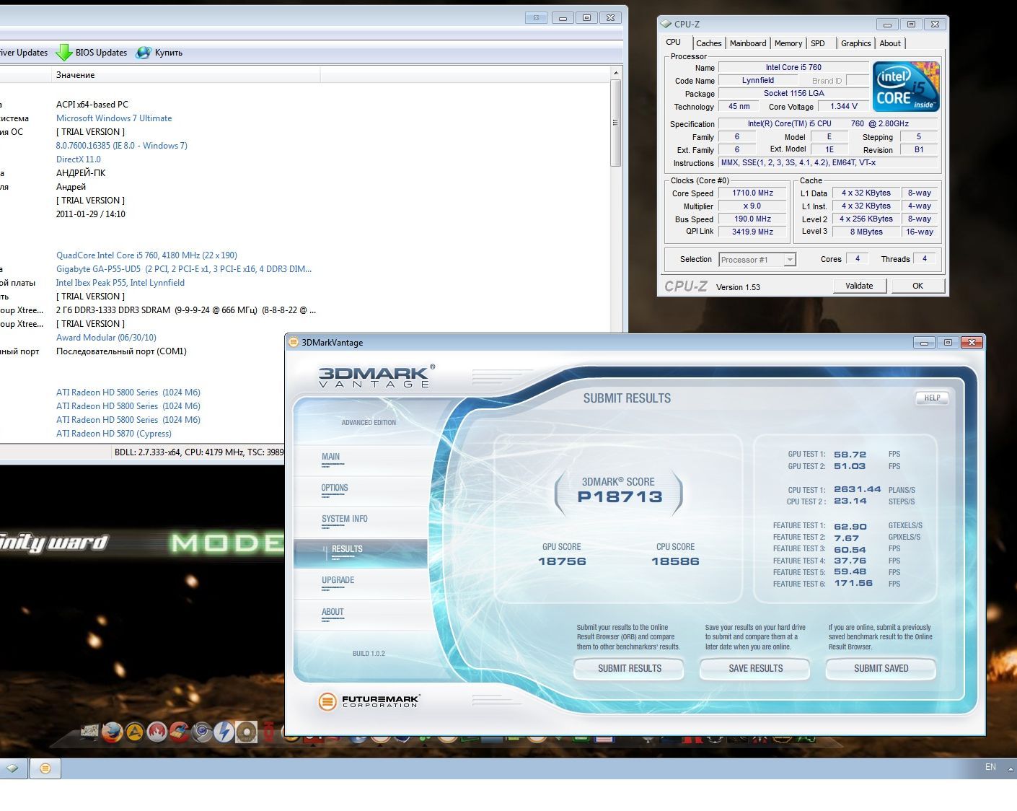
Task: Switch to the Mainboard tab in CPU-Z
Action: point(748,43)
